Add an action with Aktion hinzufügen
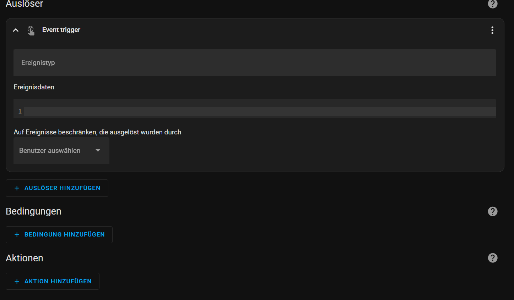The height and width of the screenshot is (300, 514). (x=58, y=281)
